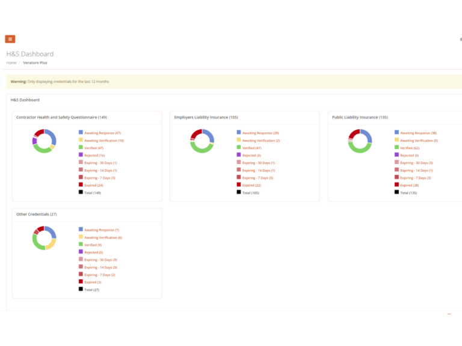
Task: Open Awaiting Verification (6) link
Action: point(103,238)
